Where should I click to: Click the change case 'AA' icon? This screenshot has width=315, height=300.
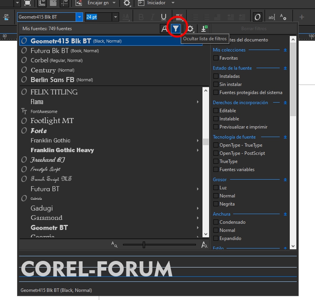[x=126, y=17]
